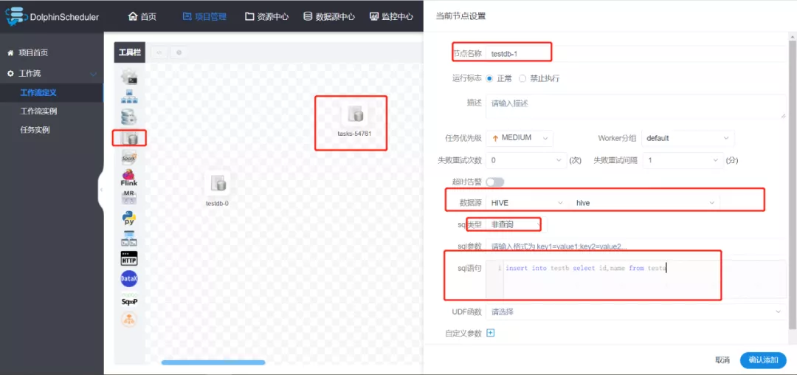Go to 首页 in top navigation
This screenshot has height=375, width=797.
click(x=142, y=16)
